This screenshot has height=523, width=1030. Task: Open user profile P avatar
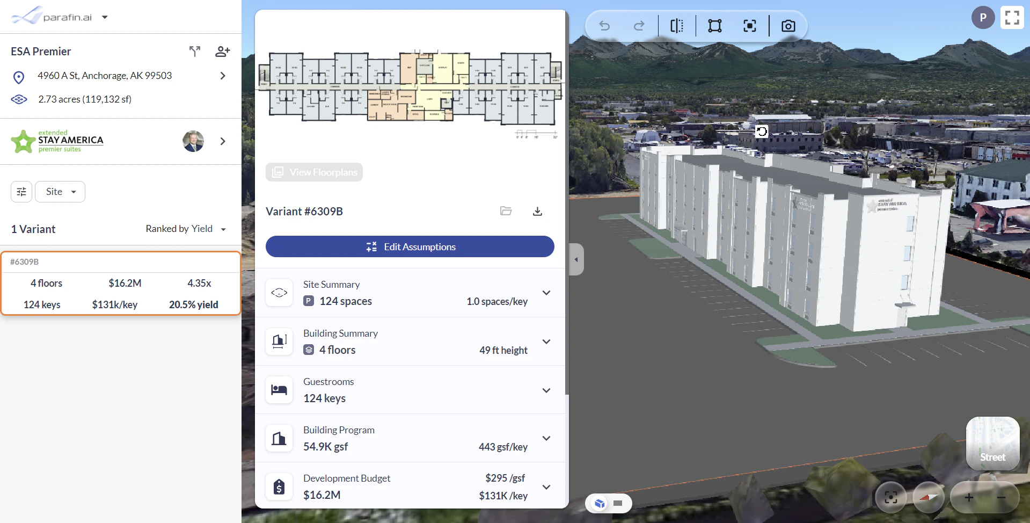pyautogui.click(x=983, y=17)
